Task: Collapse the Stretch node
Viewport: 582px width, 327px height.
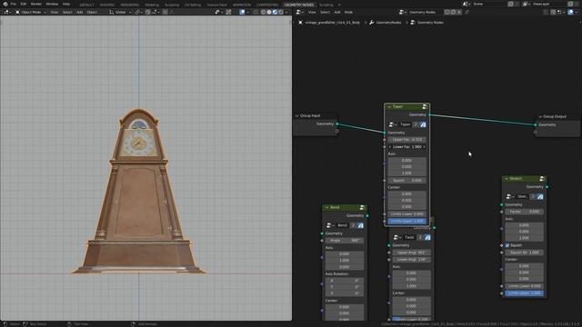Action: pyautogui.click(x=507, y=179)
